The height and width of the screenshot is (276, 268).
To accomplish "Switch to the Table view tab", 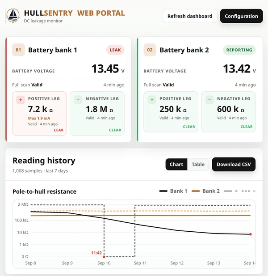I will click(198, 165).
